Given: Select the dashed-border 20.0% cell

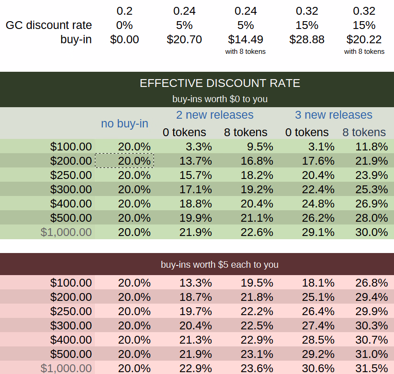Looking at the screenshot, I should (x=124, y=161).
